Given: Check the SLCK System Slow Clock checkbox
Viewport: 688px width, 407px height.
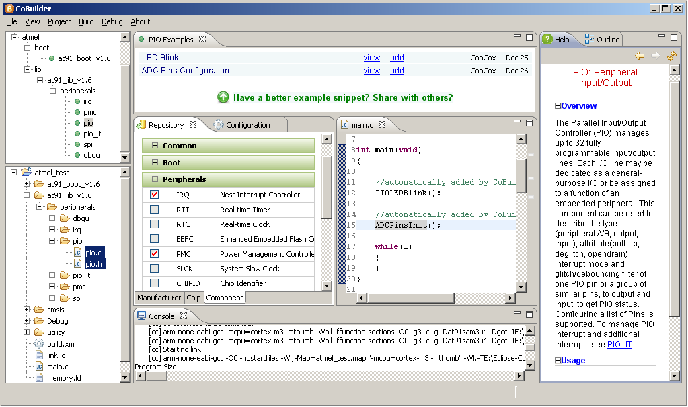Looking at the screenshot, I should point(154,268).
